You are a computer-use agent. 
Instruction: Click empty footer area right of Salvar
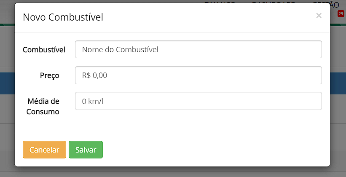pos(211,150)
